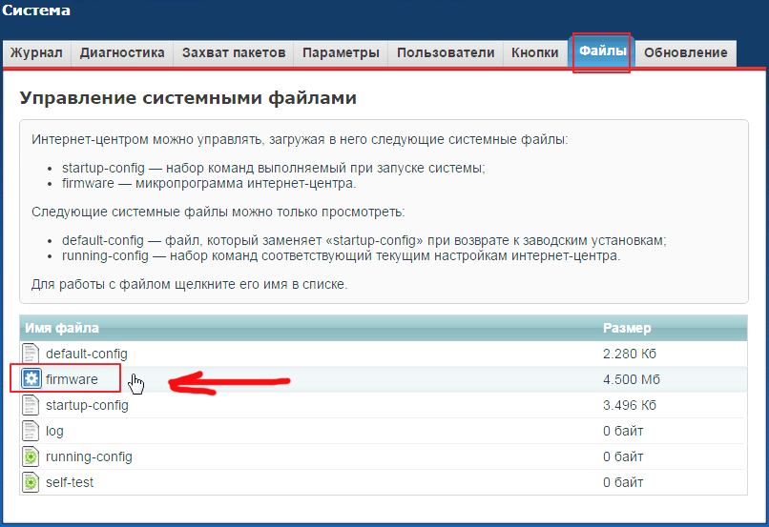Select the Файлы tab

pyautogui.click(x=602, y=51)
